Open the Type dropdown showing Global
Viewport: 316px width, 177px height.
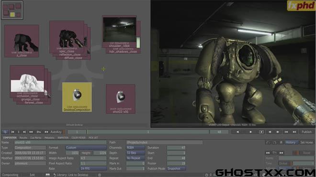(285, 163)
